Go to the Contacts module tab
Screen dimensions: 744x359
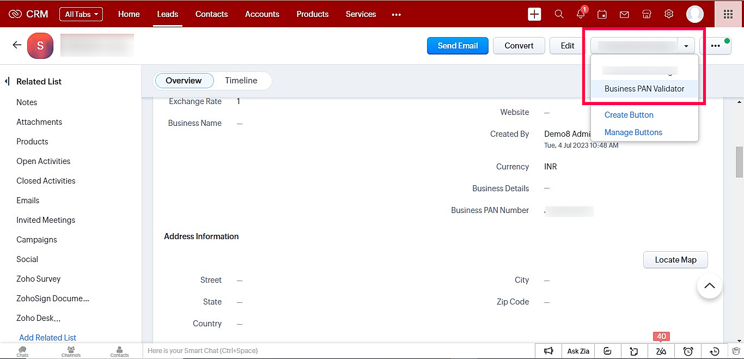212,14
